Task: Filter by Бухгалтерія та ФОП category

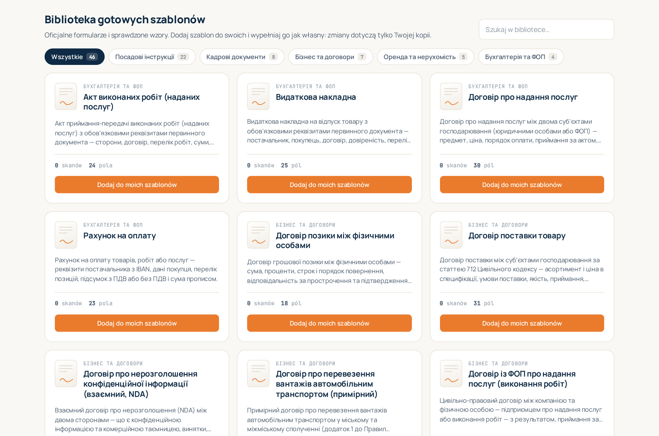Action: coord(521,57)
